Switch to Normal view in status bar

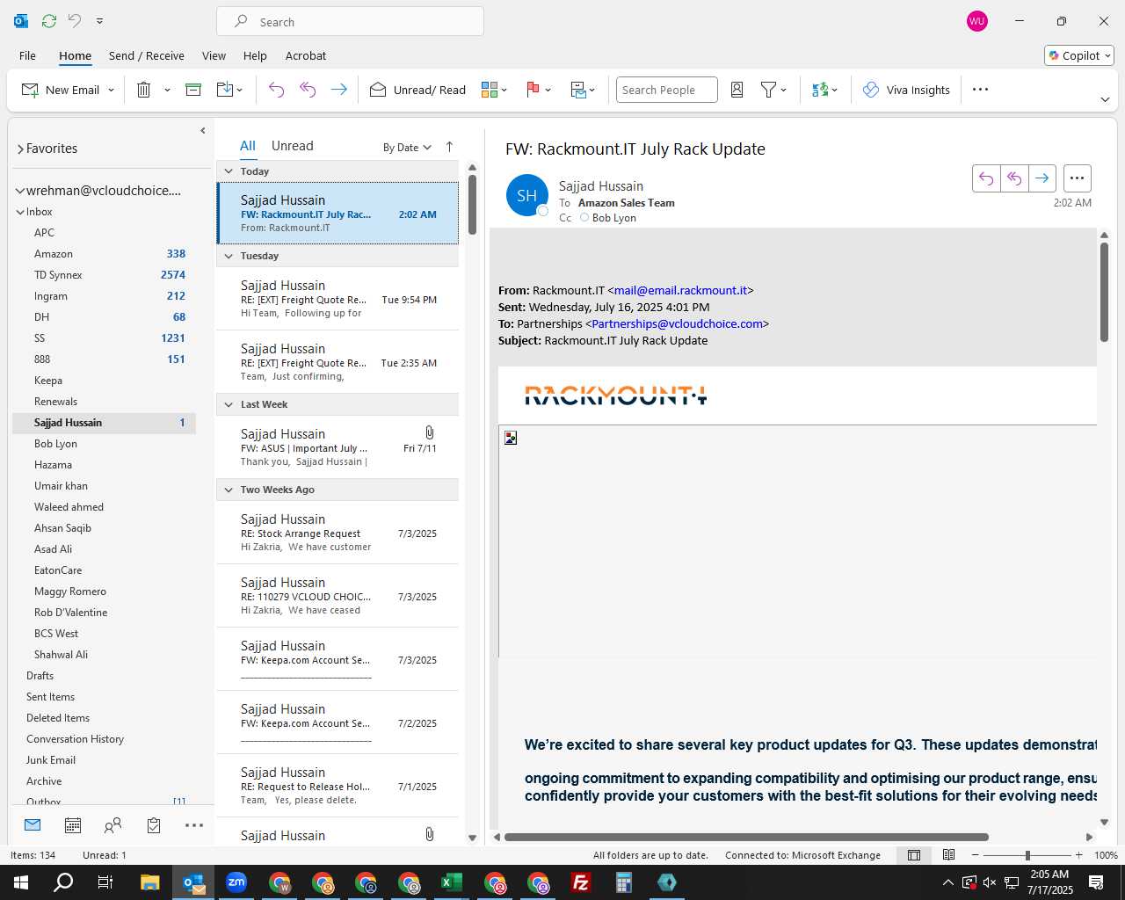click(914, 855)
